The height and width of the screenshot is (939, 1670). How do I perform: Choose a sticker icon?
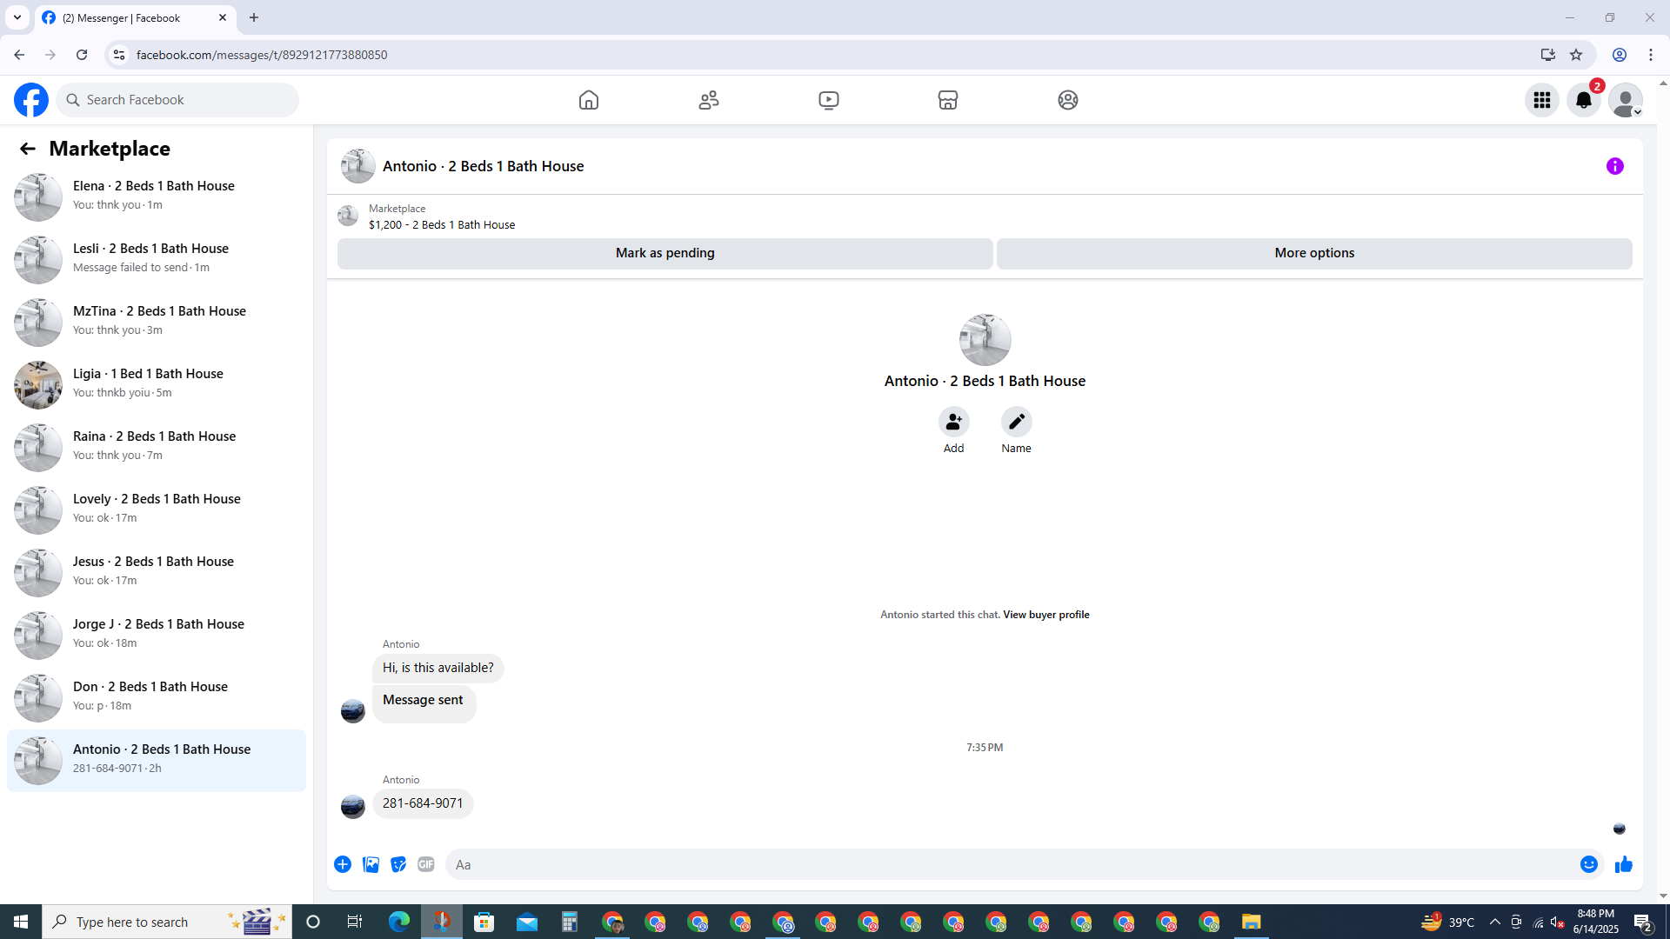(398, 864)
